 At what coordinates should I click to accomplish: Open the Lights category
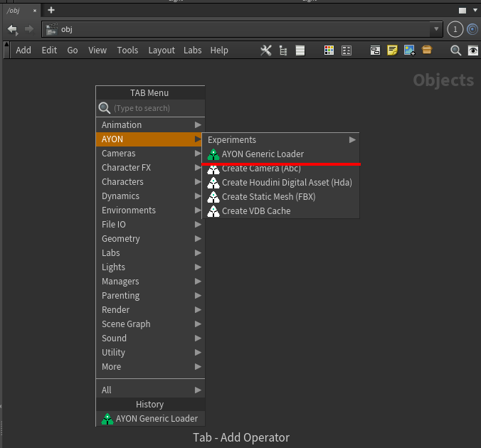pos(150,267)
